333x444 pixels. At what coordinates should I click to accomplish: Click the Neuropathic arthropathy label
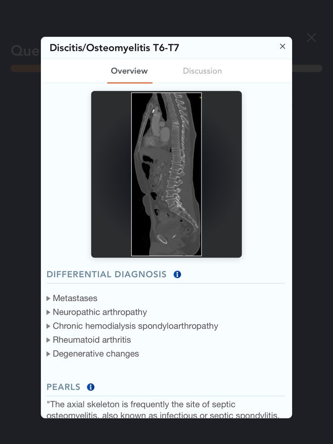point(98,312)
